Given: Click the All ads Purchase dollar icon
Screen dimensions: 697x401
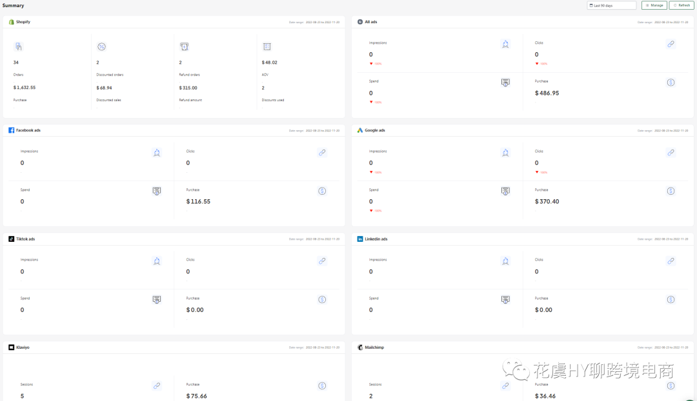Looking at the screenshot, I should [x=671, y=83].
